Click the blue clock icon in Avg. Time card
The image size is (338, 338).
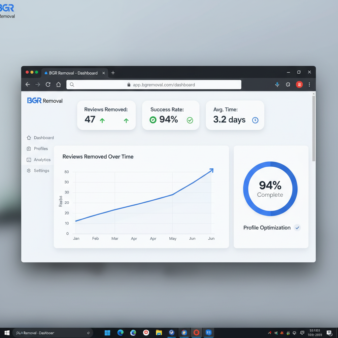click(255, 120)
